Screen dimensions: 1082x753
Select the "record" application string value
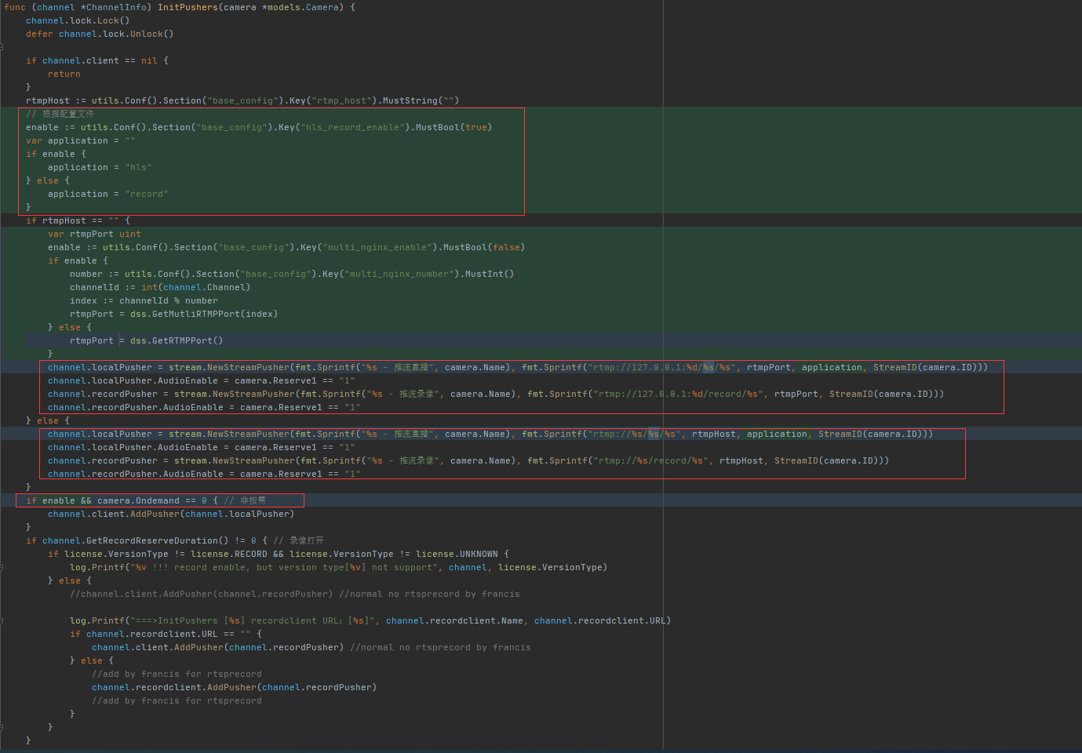coord(147,194)
